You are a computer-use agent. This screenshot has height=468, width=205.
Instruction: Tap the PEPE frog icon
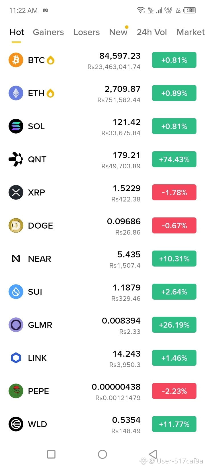[x=16, y=391]
